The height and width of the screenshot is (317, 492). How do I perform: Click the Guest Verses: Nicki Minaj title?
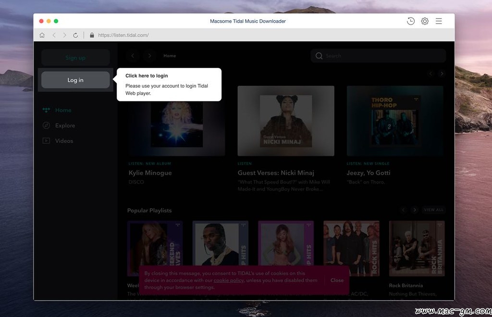click(x=276, y=173)
